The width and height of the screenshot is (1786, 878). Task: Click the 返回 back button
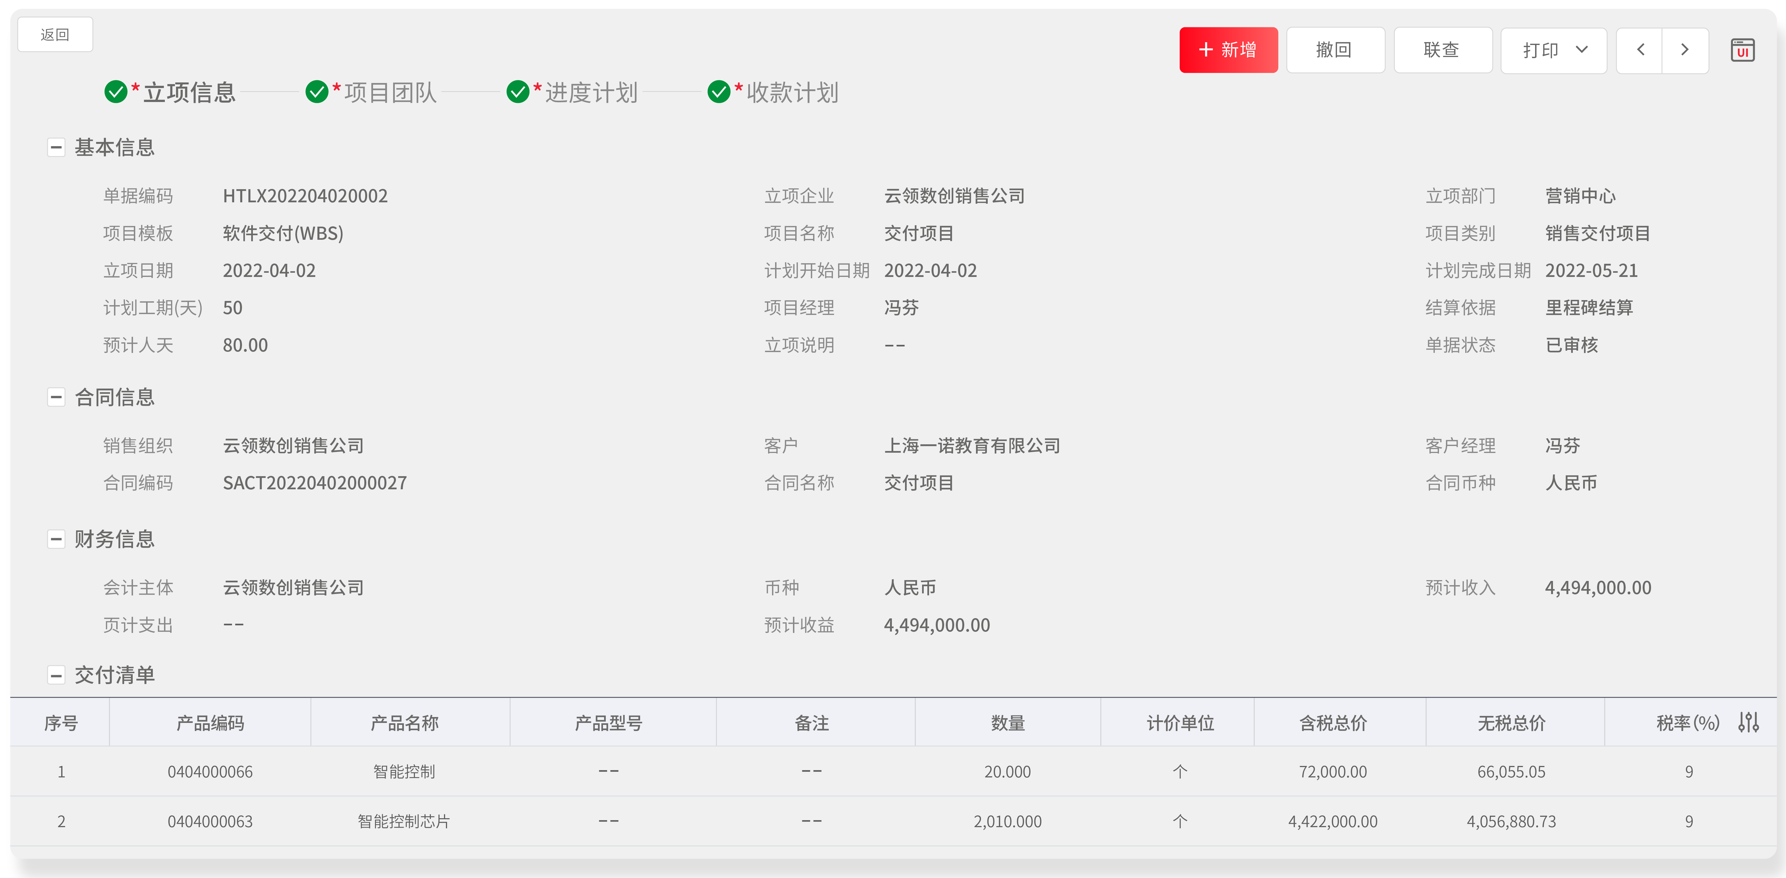(55, 35)
